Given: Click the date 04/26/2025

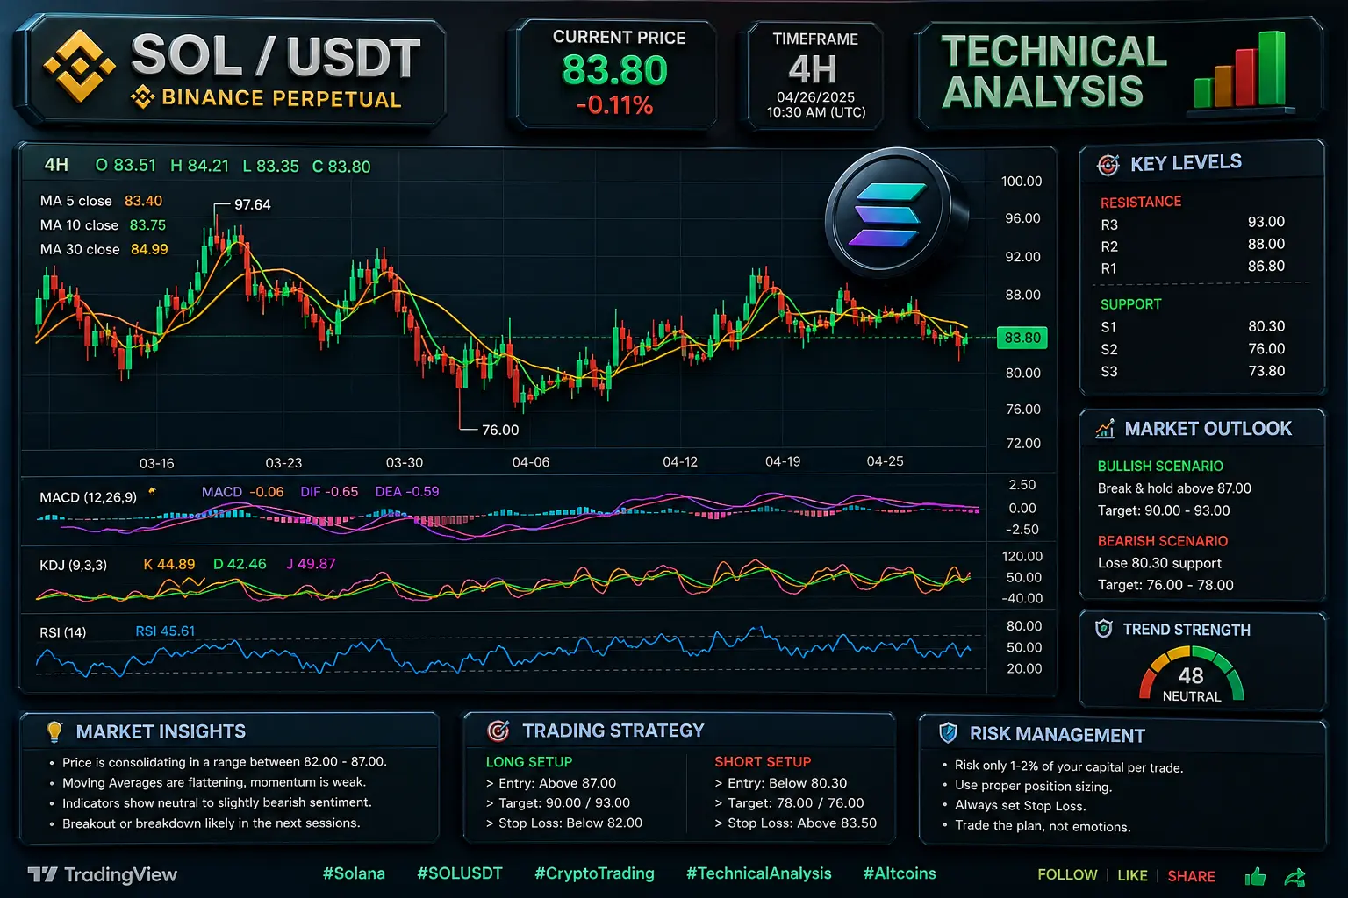Looking at the screenshot, I should [815, 97].
